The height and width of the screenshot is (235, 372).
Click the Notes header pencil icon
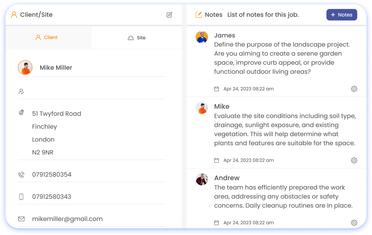tap(198, 15)
